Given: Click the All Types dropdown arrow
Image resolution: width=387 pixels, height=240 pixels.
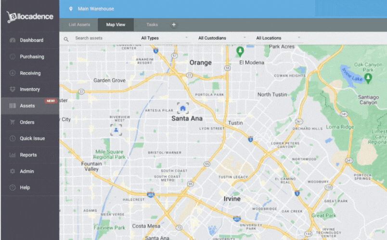Looking at the screenshot, I should pyautogui.click(x=186, y=37).
